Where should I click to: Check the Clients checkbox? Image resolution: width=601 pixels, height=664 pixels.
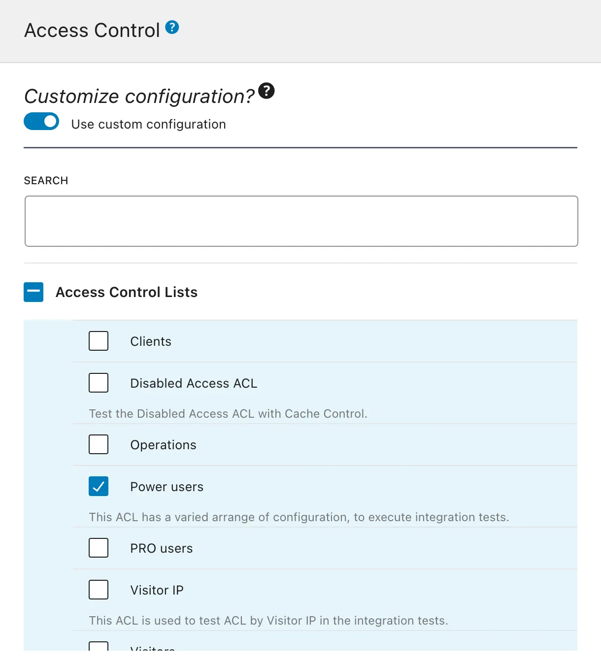click(x=99, y=341)
